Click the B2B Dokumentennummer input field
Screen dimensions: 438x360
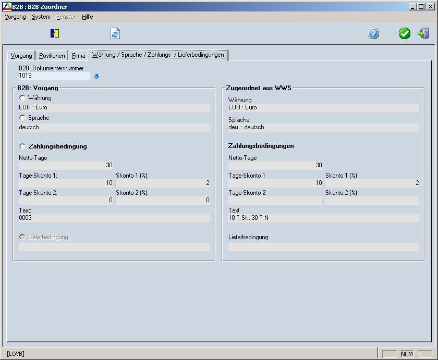54,76
